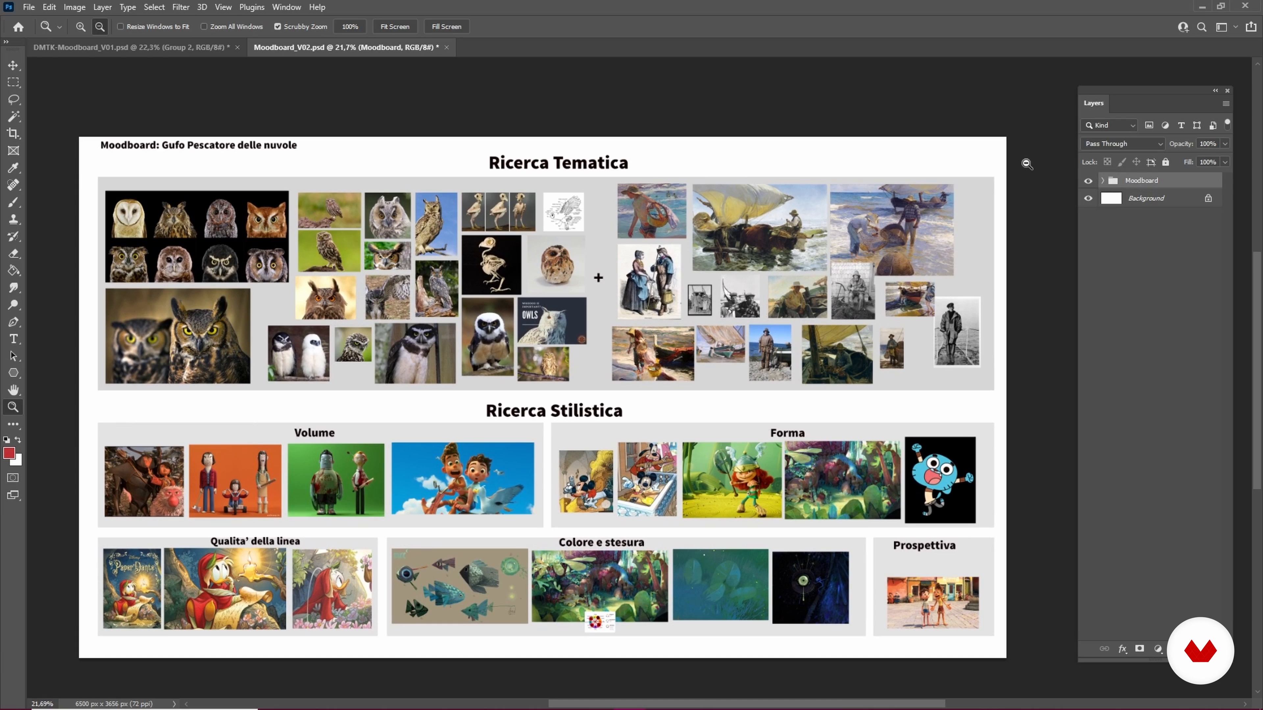Screen dimensions: 1263x710
Task: Select the Shape tool
Action: pos(13,373)
